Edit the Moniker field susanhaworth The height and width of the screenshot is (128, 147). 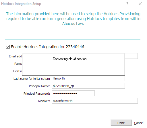[95, 101]
